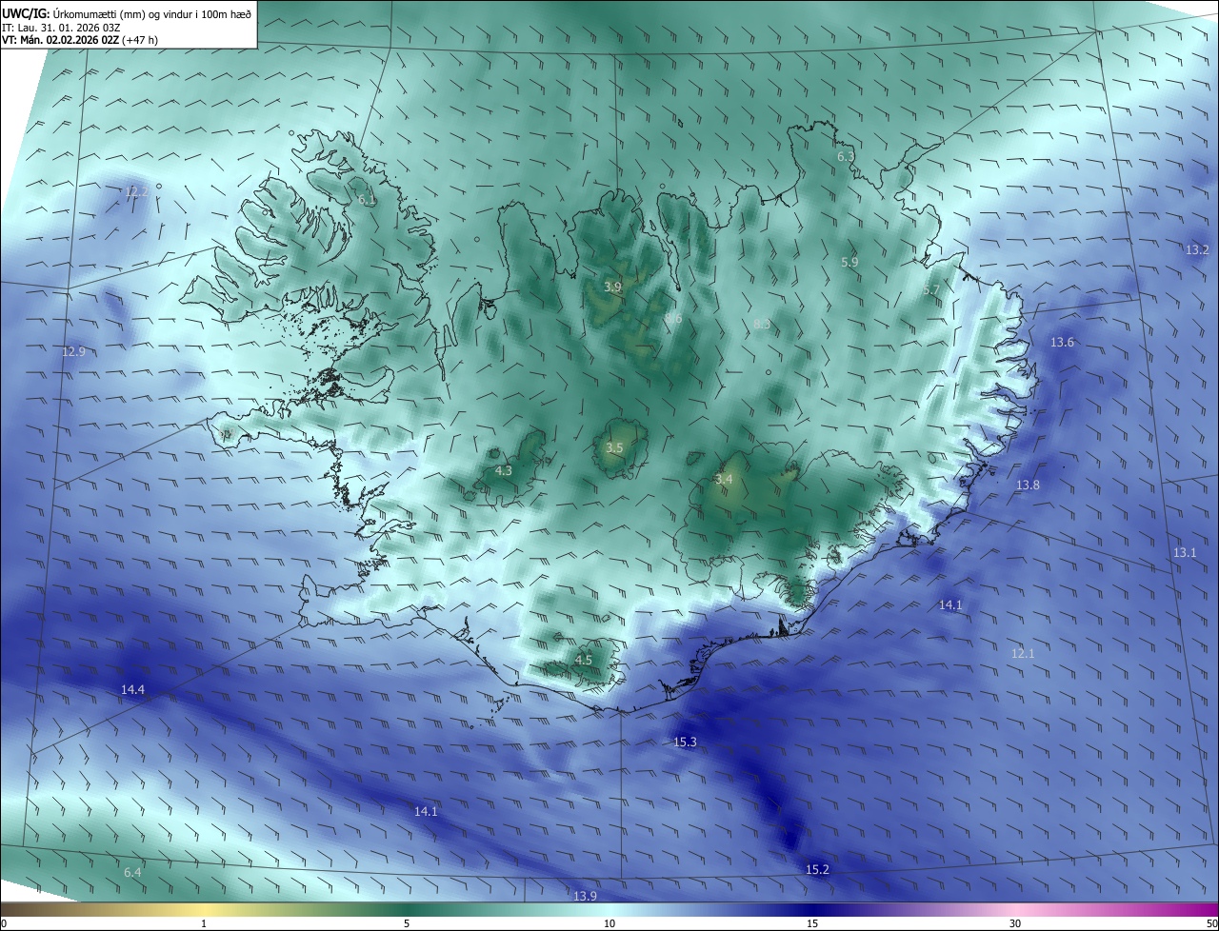1219x931 pixels.
Task: Click the 8.3 value on the map
Action: point(762,326)
